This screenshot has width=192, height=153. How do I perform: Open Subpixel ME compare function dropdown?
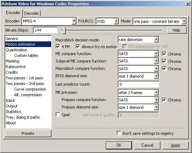click(x=138, y=61)
